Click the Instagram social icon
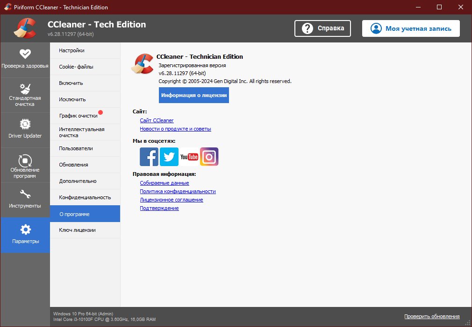The image size is (472, 327). pos(209,157)
